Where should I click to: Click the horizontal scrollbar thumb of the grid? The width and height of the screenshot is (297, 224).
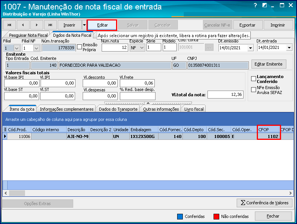point(17,193)
